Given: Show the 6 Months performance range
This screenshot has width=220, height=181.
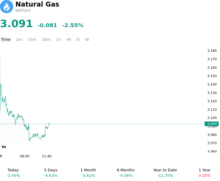Looking at the screenshot, I should pyautogui.click(x=126, y=173).
